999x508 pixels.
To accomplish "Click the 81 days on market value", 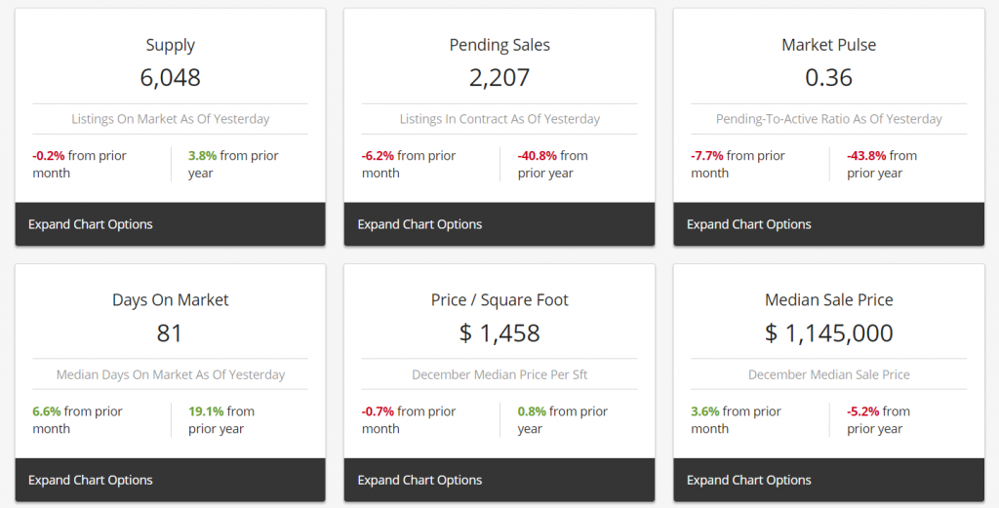I will coord(171,333).
